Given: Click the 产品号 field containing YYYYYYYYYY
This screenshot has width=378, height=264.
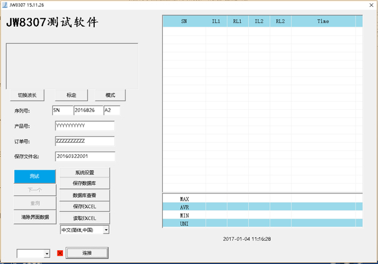Looking at the screenshot, I should (85, 126).
